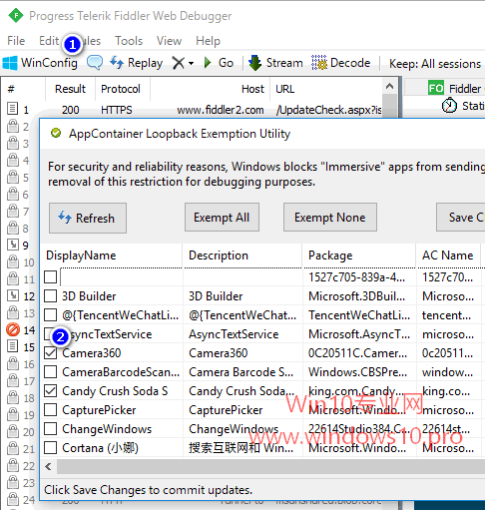Sort by AC Name column header
This screenshot has height=510, width=485.
[x=448, y=255]
